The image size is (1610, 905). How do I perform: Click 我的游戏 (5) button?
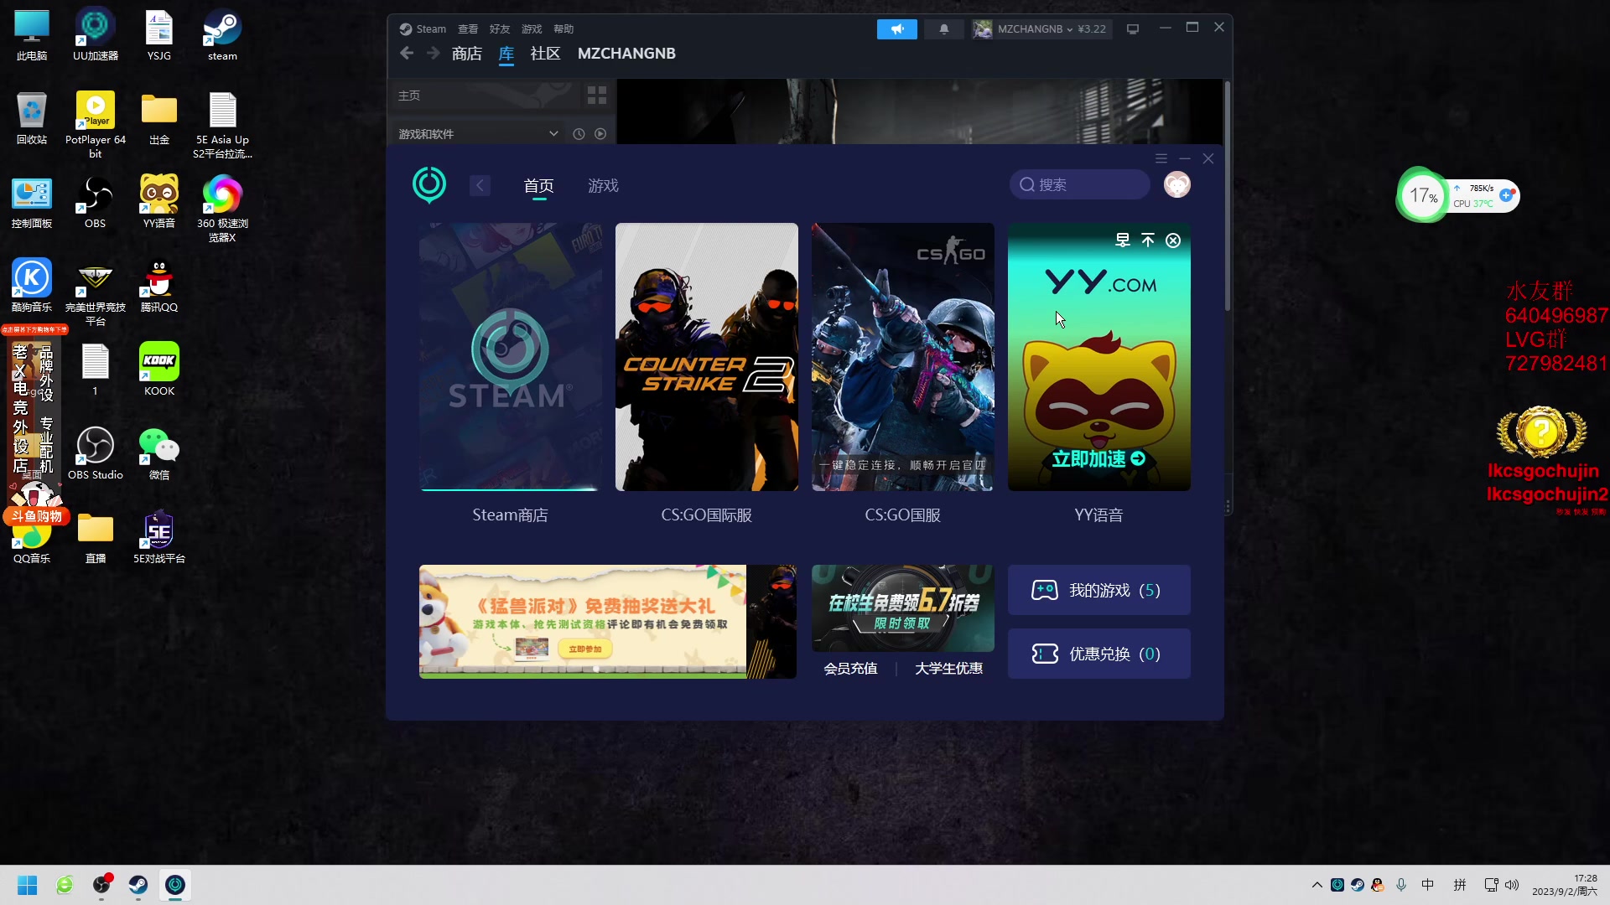[x=1099, y=591]
